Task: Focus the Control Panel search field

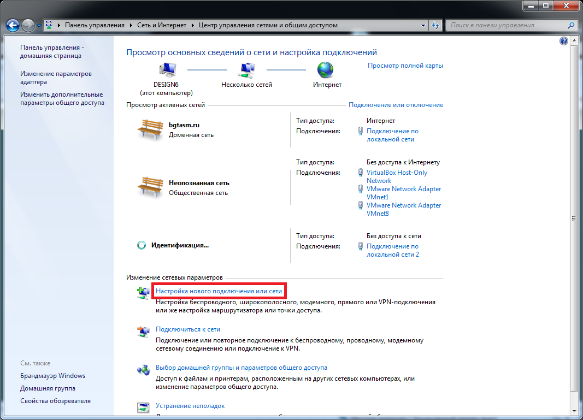Action: click(508, 25)
